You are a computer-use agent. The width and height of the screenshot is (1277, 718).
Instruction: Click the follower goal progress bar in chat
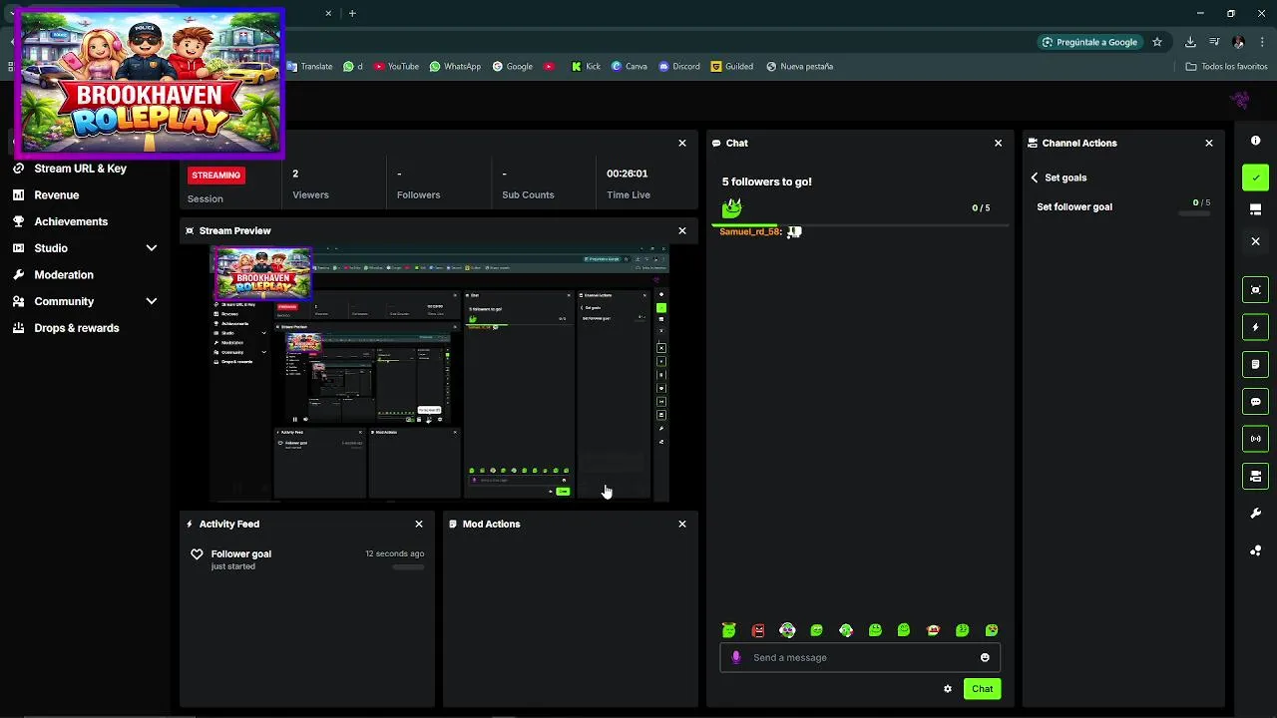pos(860,226)
